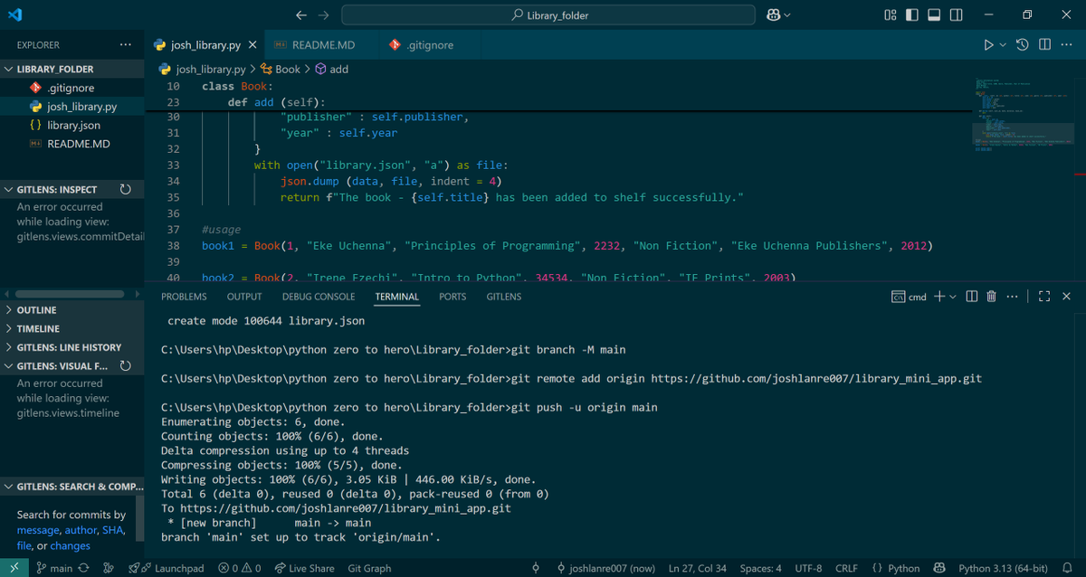Open the Copilot chat icon
Screen dimensions: 1086x577
point(773,14)
